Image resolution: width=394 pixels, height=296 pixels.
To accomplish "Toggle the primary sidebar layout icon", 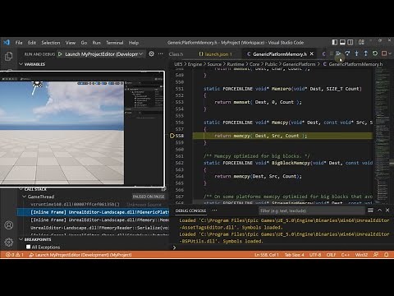I will tap(335, 42).
